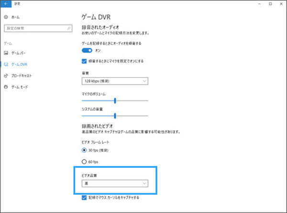Viewport: 287px width, 213px height.
Task: Uncheck capture mouse cursor checkbox
Action: tap(84, 197)
